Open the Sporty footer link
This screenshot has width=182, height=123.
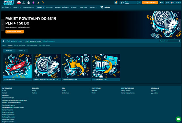[34, 91]
